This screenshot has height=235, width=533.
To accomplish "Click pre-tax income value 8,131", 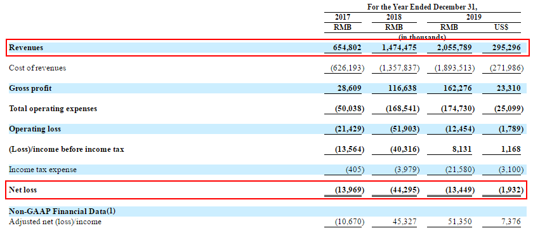I will [461, 149].
